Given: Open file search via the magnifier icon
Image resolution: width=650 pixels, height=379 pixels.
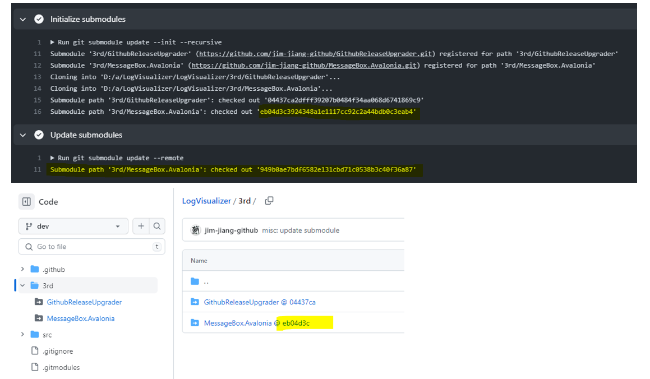Looking at the screenshot, I should pos(157,226).
